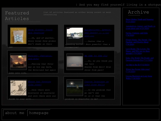Go to the 'about me' tab
This screenshot has height=121, width=161.
point(15,113)
